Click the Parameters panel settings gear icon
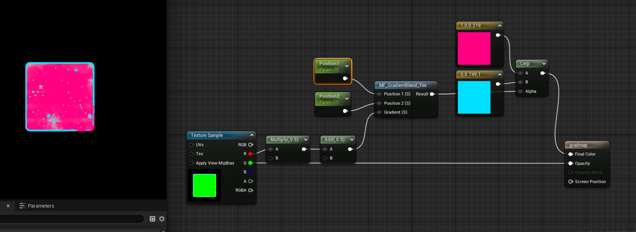This screenshot has width=636, height=232. tap(162, 219)
